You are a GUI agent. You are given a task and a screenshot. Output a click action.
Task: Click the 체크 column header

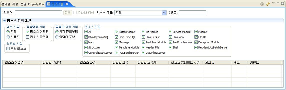pyautogui.click(x=239, y=62)
